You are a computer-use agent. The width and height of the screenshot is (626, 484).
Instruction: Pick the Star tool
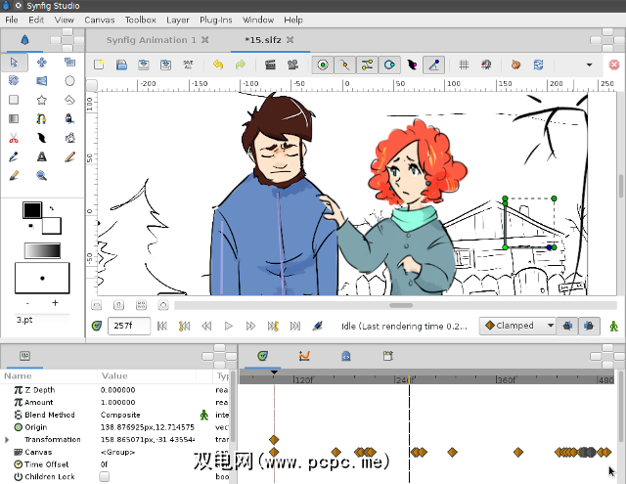pos(42,100)
